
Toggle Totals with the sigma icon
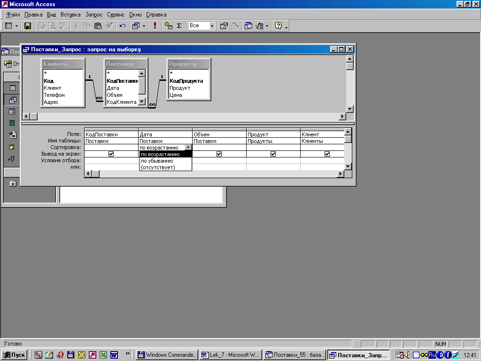pyautogui.click(x=179, y=26)
